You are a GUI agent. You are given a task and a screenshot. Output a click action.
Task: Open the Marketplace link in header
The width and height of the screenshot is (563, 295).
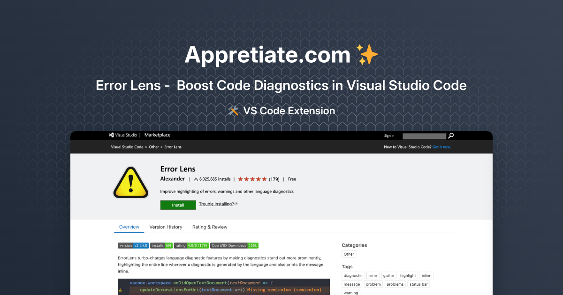point(157,135)
